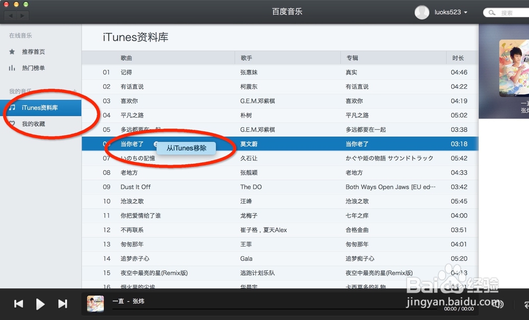Click artist 朴树
Screen dimensions: 529x320
(246, 115)
